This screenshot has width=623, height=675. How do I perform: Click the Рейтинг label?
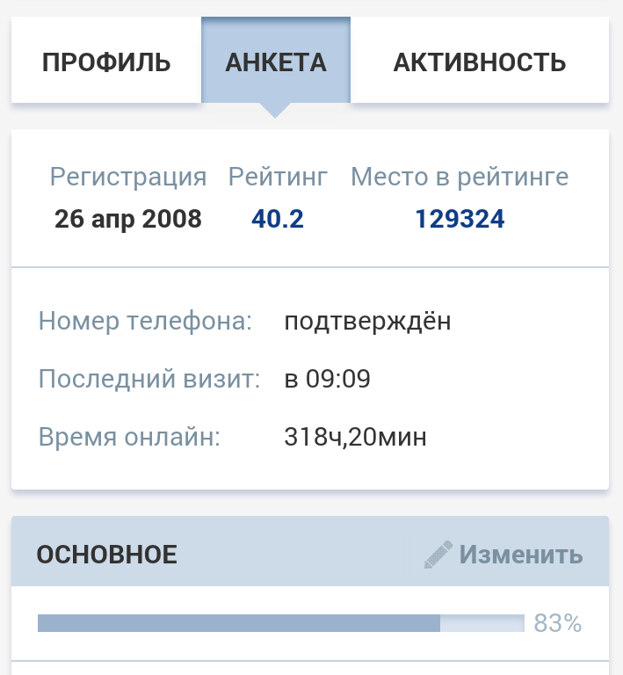click(x=278, y=177)
